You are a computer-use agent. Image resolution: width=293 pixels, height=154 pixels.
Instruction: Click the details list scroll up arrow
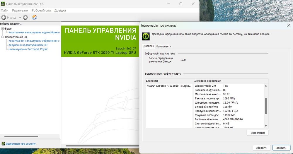266,86
